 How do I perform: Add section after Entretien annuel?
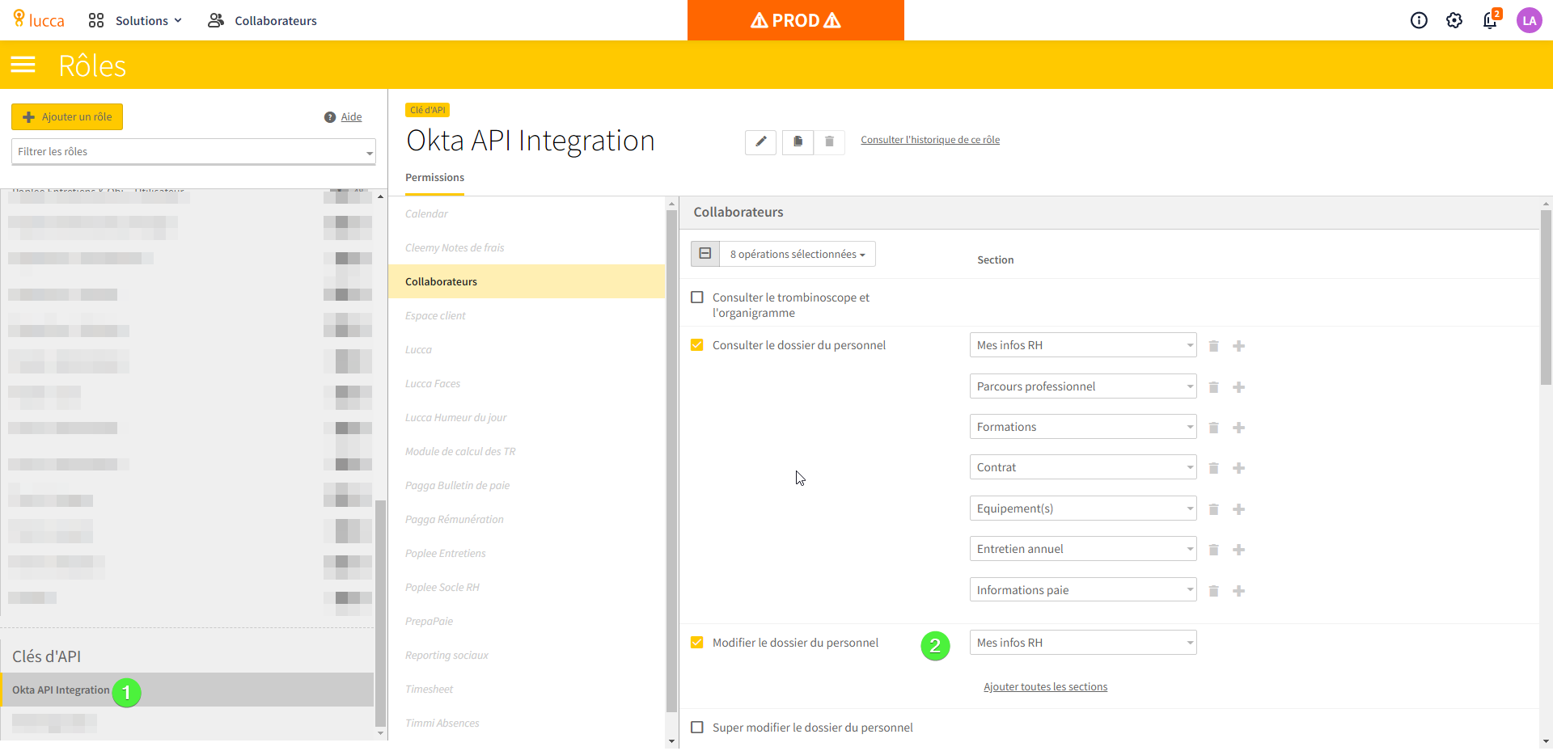click(1238, 550)
